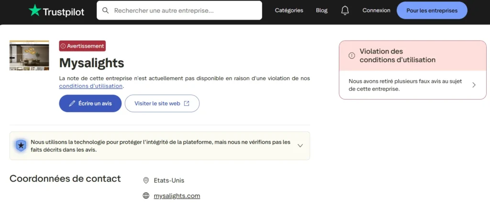Click the search magnifier icon
The height and width of the screenshot is (209, 490).
tap(106, 10)
